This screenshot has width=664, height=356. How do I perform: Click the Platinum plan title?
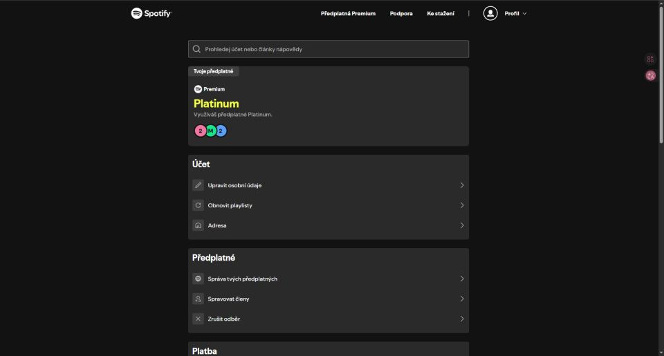(x=216, y=104)
